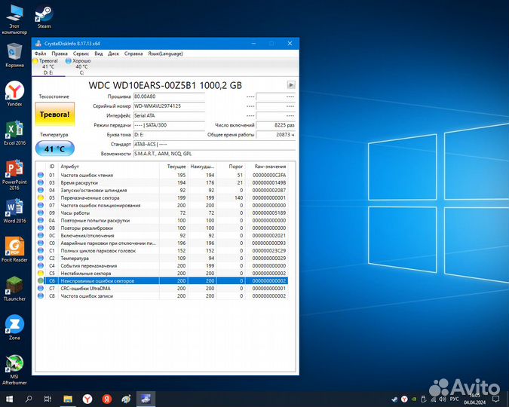Click the yellow Тревога! health status button
This screenshot has width=509, height=407.
click(54, 115)
